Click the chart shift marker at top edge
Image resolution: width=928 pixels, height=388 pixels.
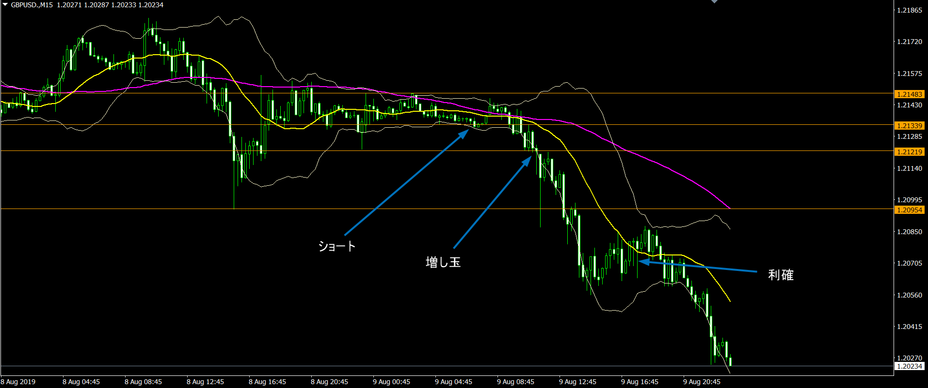point(714,1)
